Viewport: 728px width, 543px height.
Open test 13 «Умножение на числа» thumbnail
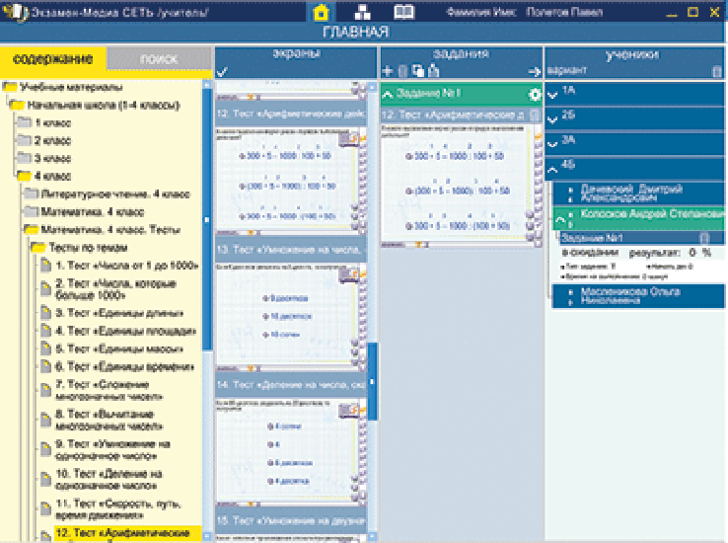point(289,315)
